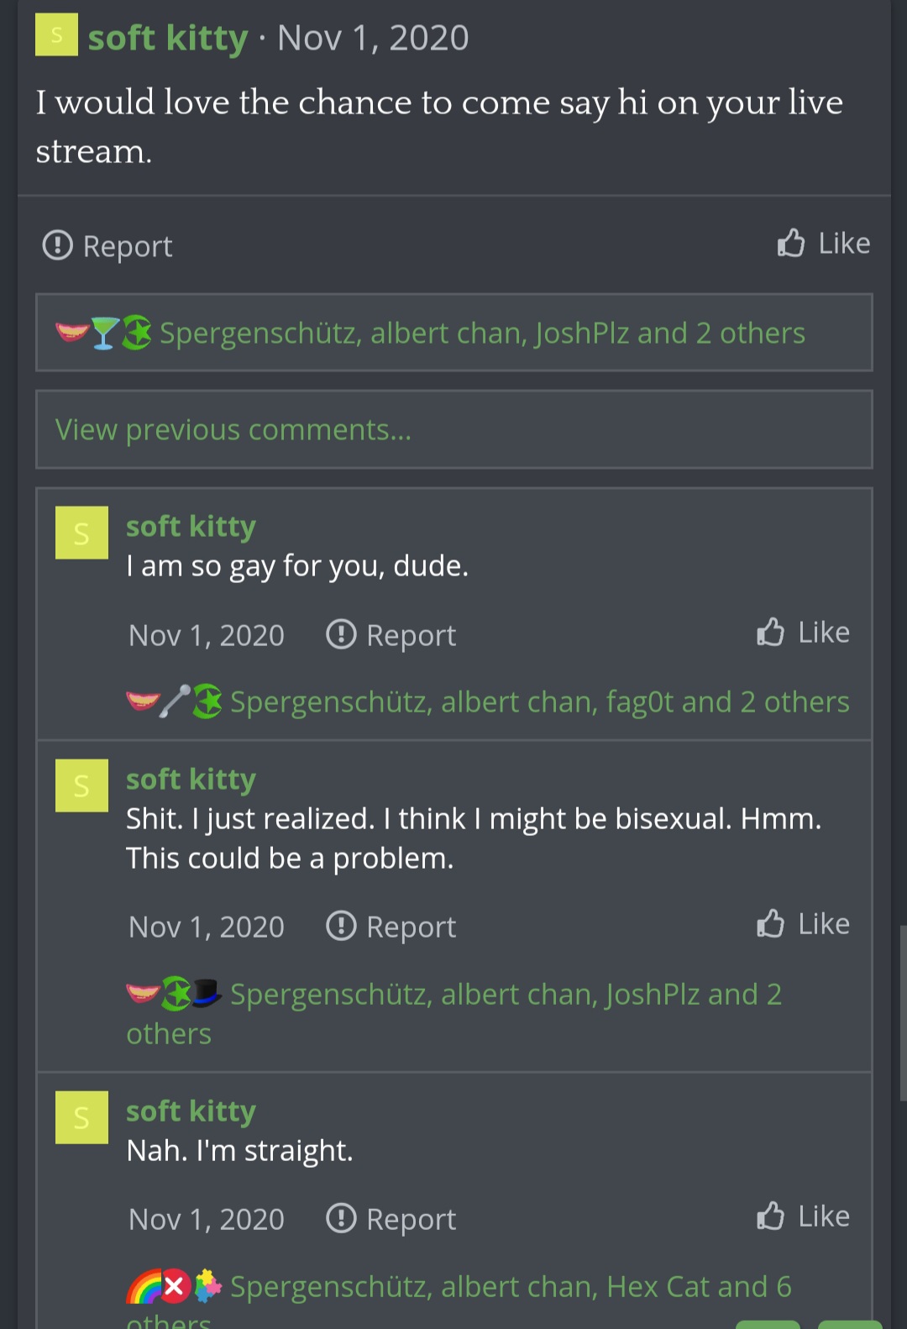The image size is (907, 1329).
Task: Report the "Nah. I'm straight." comment
Action: coord(391,1219)
